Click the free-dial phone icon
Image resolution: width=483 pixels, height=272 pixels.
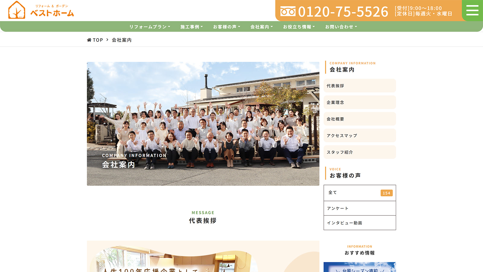pyautogui.click(x=288, y=11)
